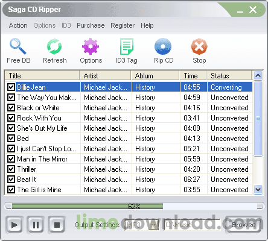Uncheck The Way You Mak... checkbox
This screenshot has width=268, height=241.
(x=11, y=98)
